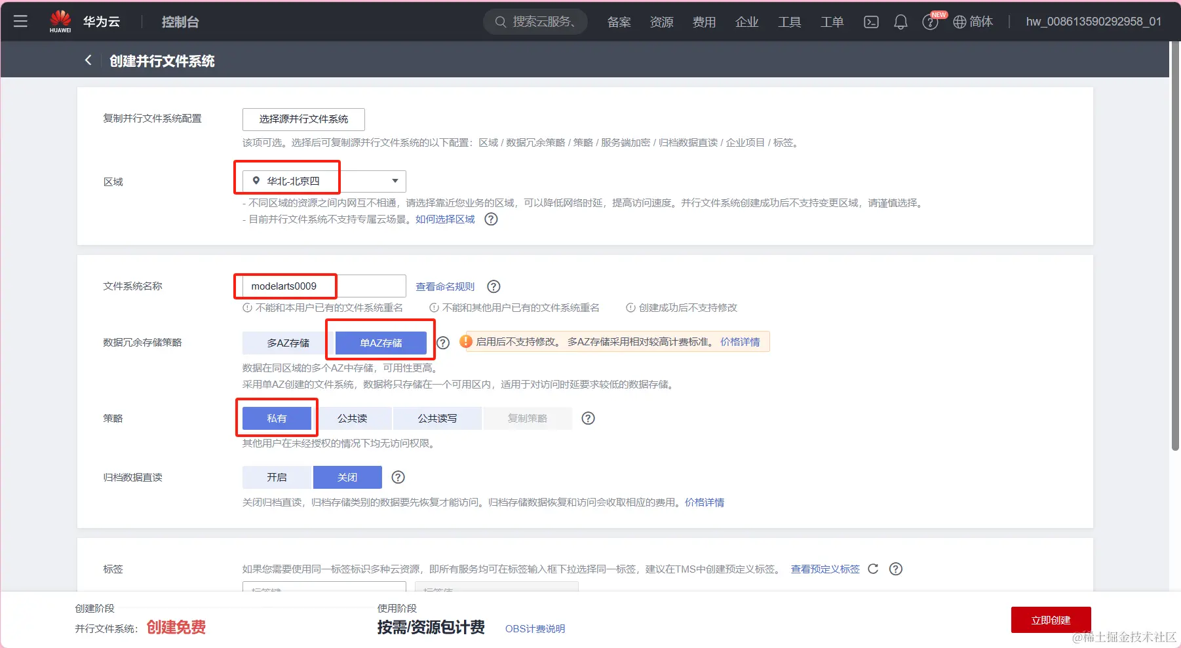Turn on 归档数据直读 with 开启
This screenshot has width=1181, height=648.
(277, 477)
